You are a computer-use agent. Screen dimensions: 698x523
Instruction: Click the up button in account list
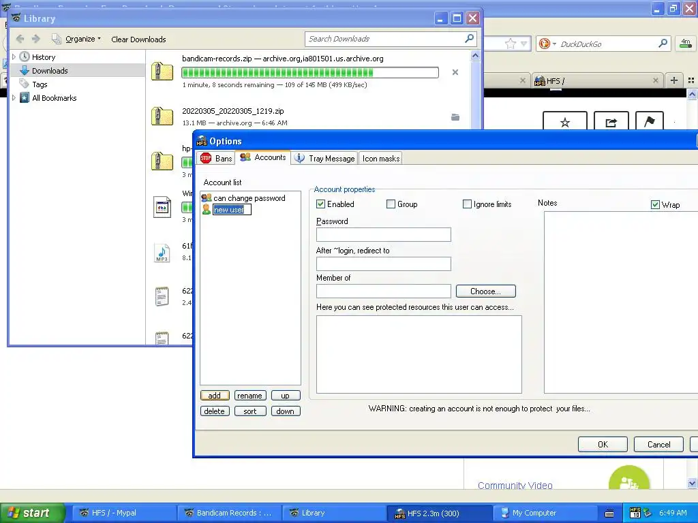(x=286, y=396)
